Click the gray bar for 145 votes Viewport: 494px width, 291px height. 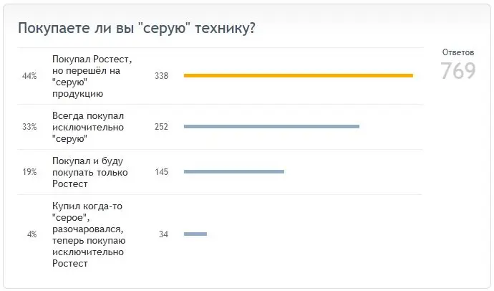pos(234,171)
